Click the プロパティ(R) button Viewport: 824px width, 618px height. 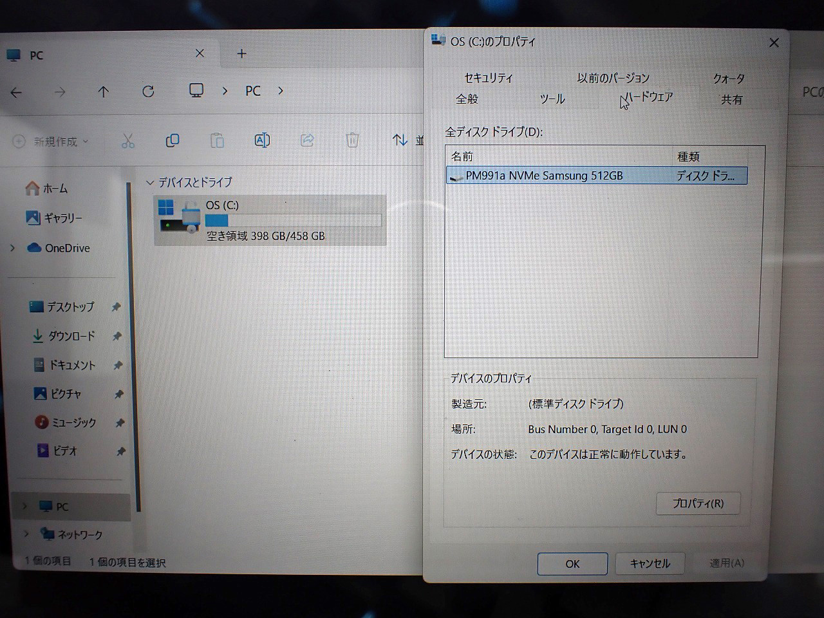698,503
